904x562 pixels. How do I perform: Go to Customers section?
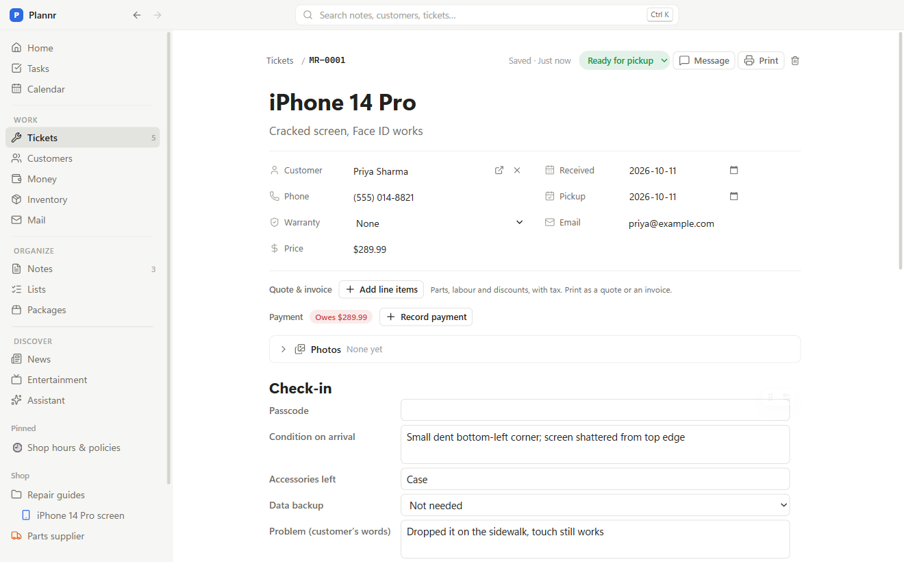[x=83, y=158]
